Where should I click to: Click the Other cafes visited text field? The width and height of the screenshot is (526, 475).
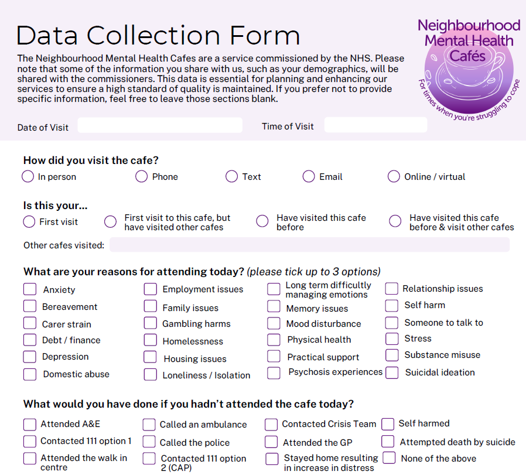coord(309,245)
